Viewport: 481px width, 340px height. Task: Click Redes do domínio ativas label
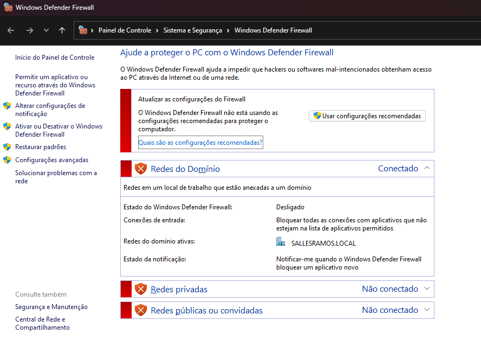coord(159,241)
